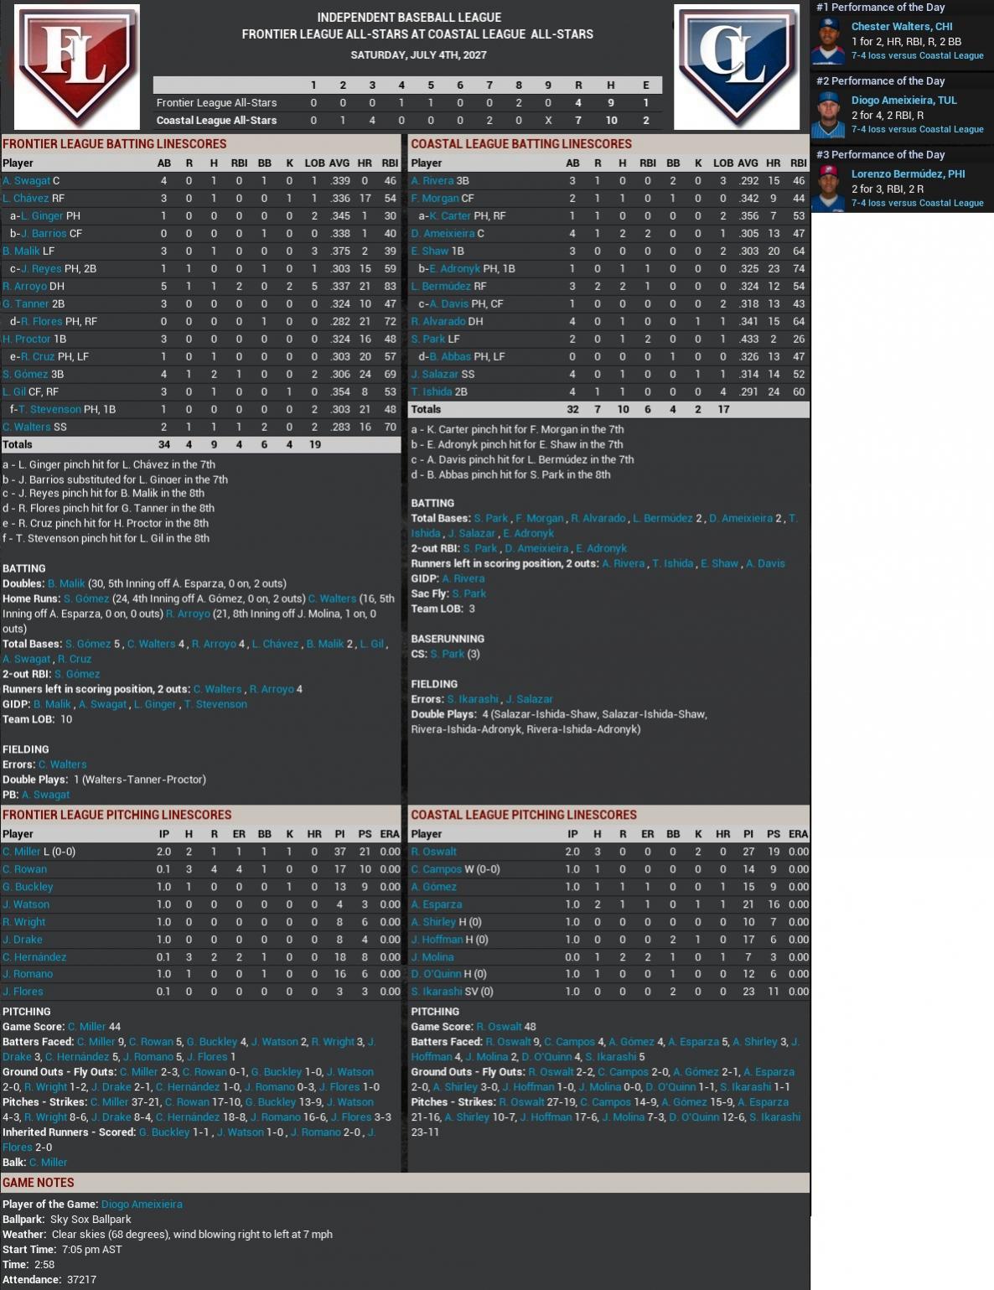Click the Coastal League CL logo
Screen dimensions: 994x1290
pos(737,67)
